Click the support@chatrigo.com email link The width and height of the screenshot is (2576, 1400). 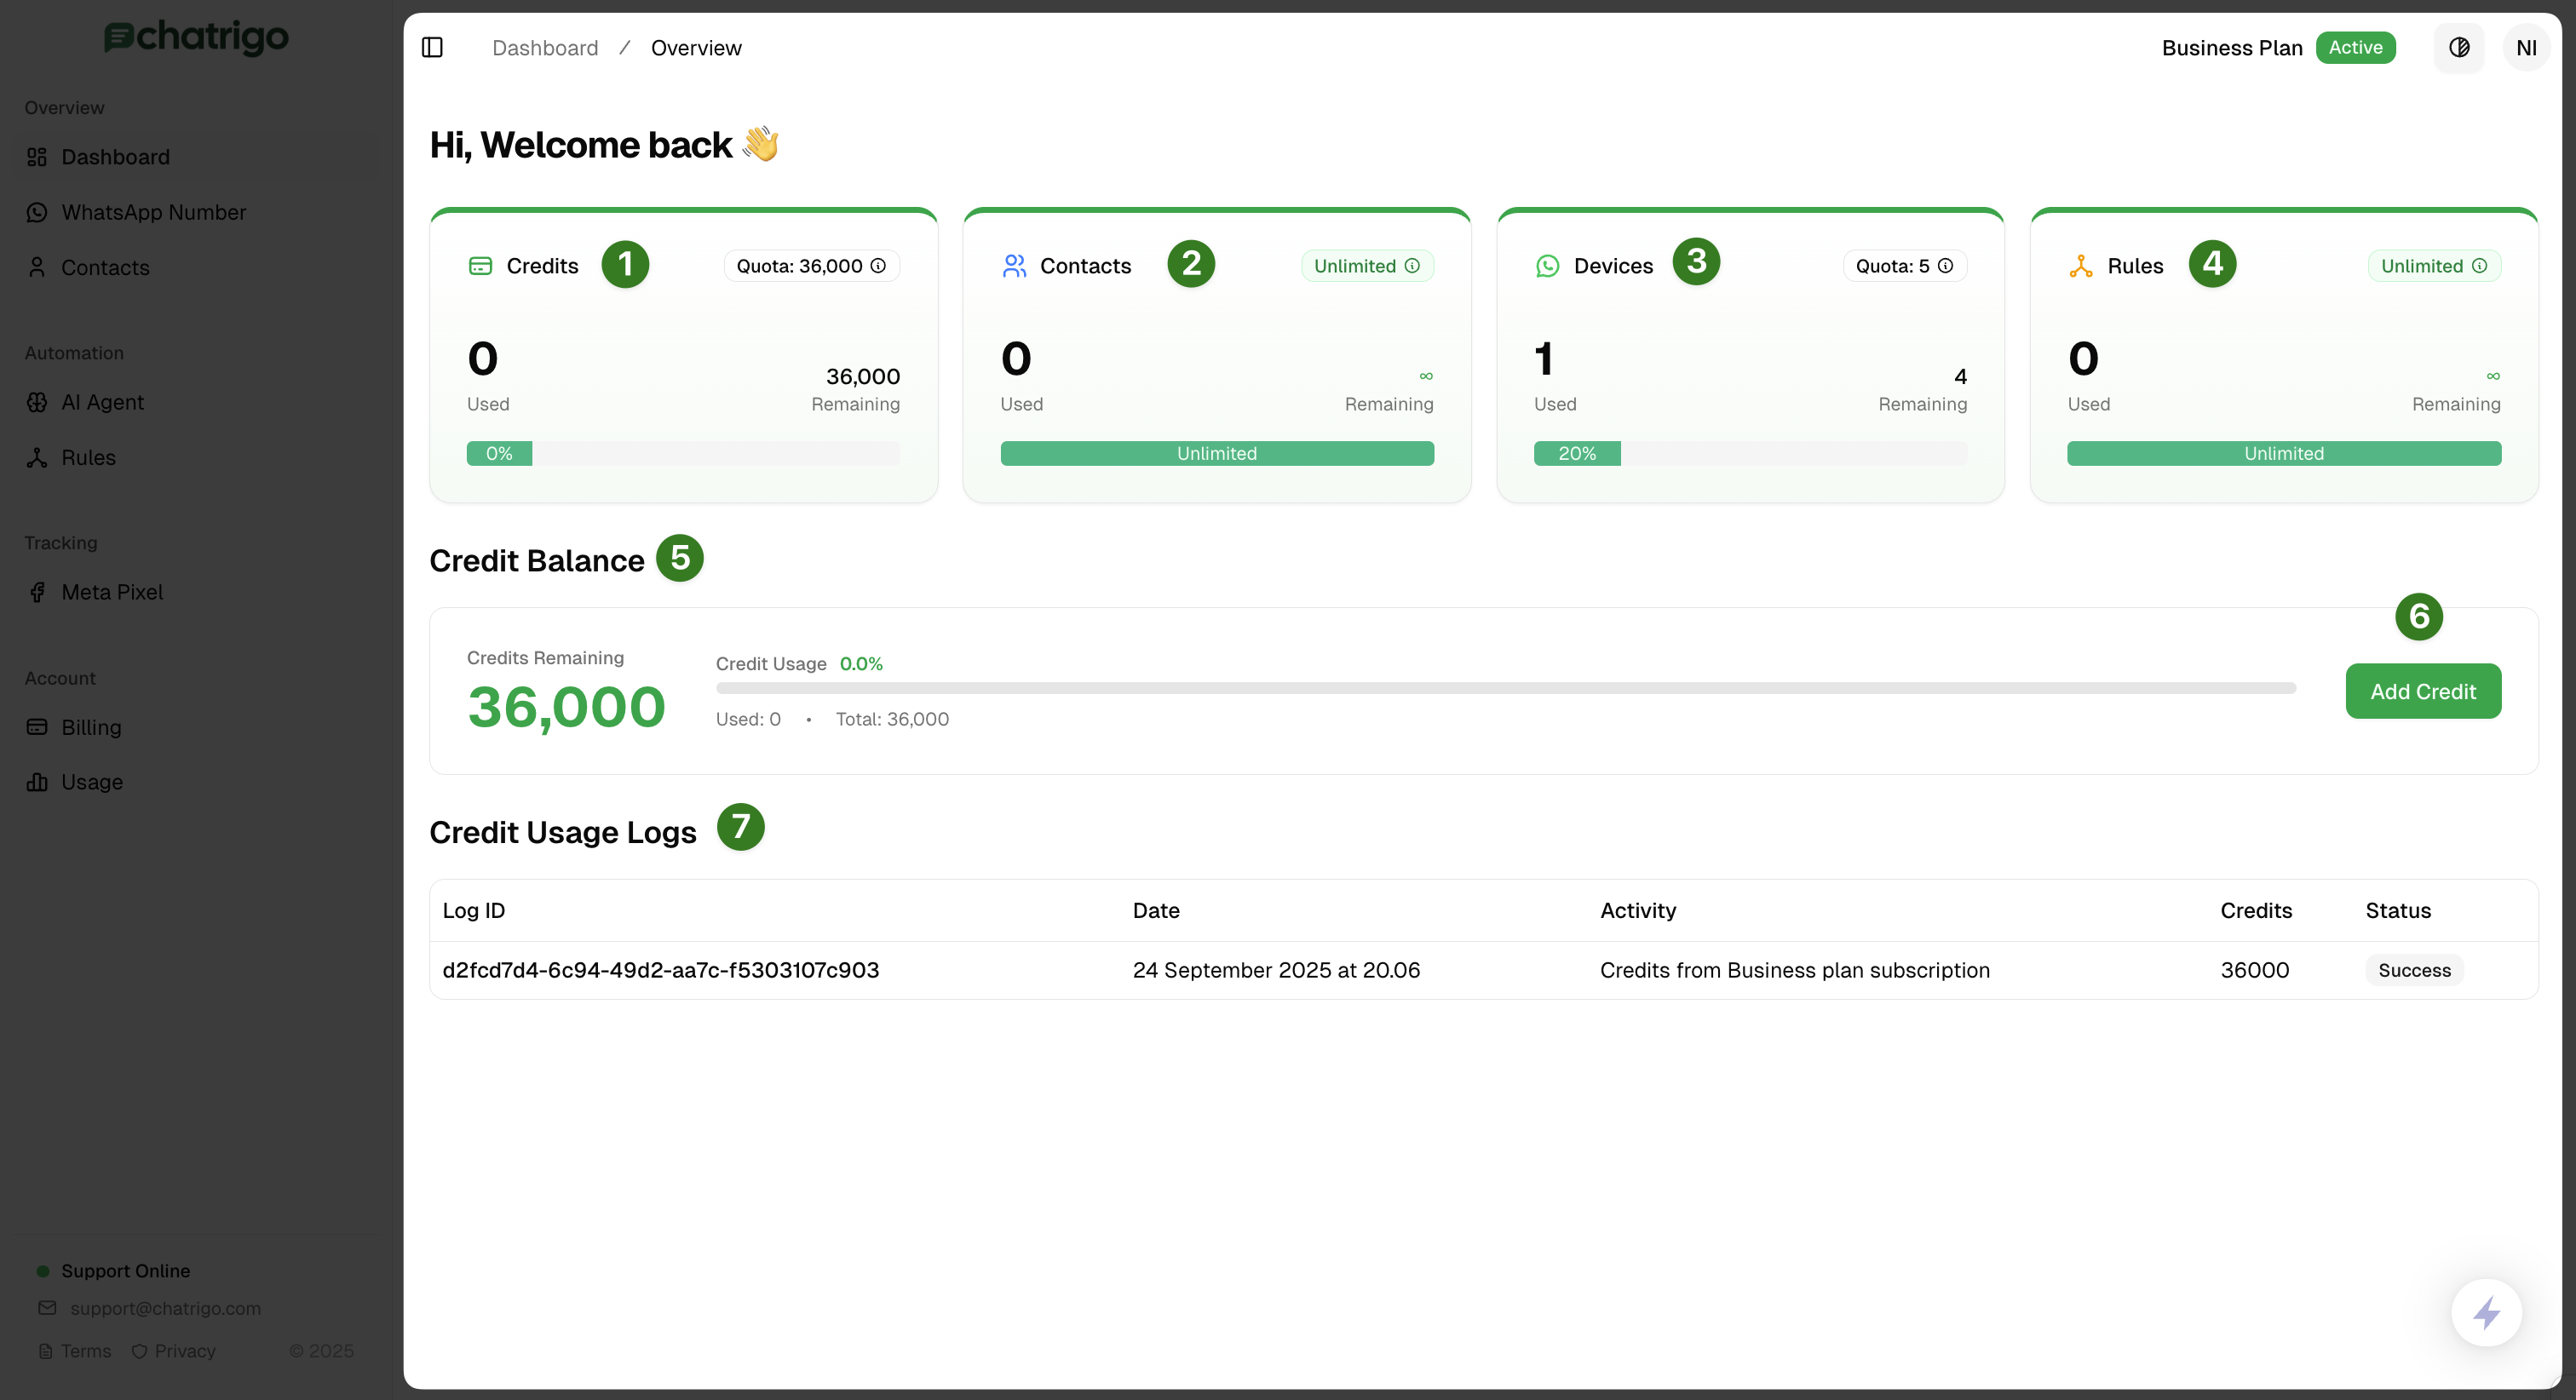point(165,1308)
